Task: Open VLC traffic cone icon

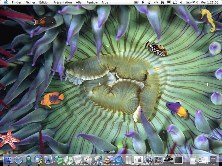Action: [x=158, y=160]
